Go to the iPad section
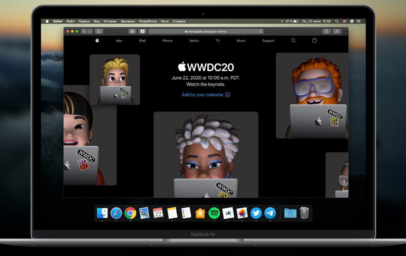Viewport: 406px width, 256px height. click(x=142, y=41)
